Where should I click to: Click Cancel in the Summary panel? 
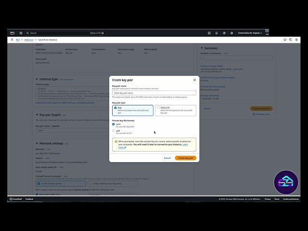pos(207,108)
